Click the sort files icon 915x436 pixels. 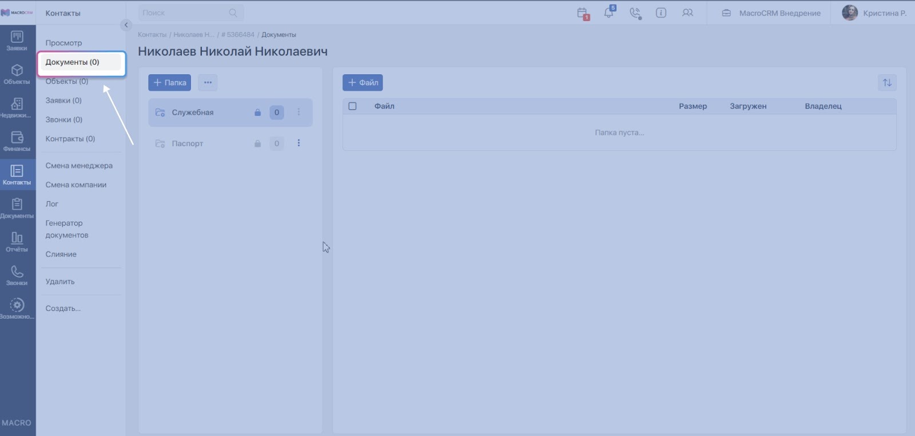point(887,83)
